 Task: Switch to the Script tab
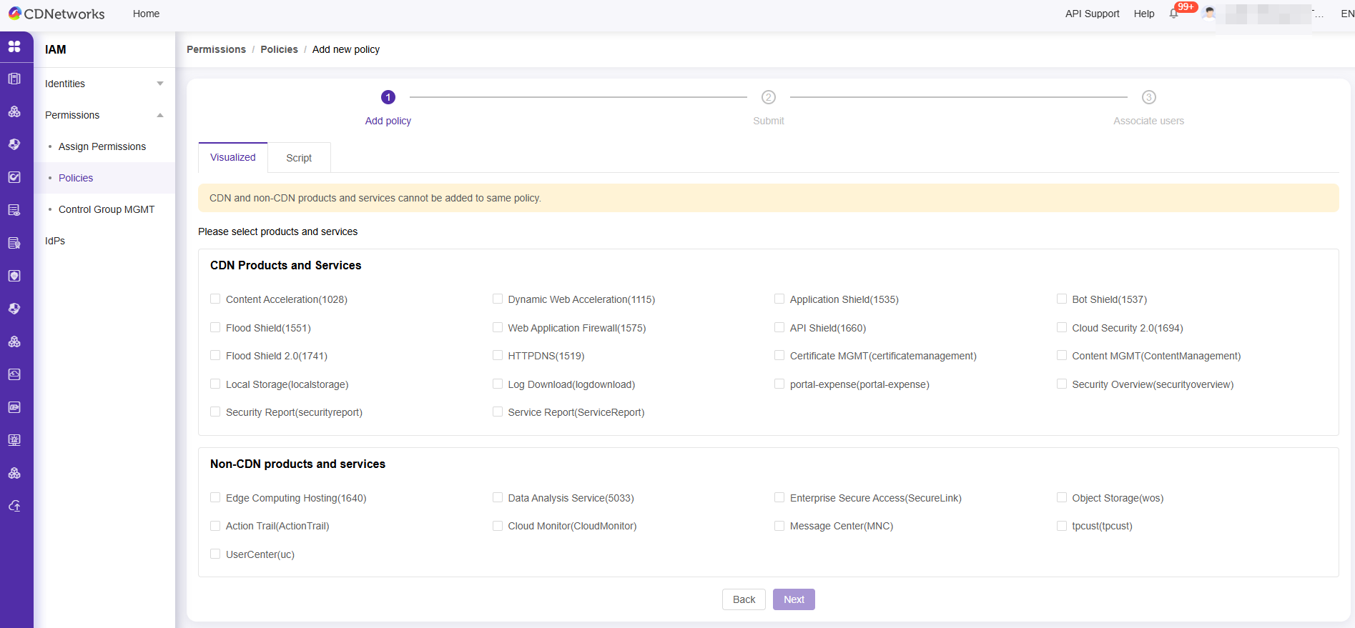point(299,158)
